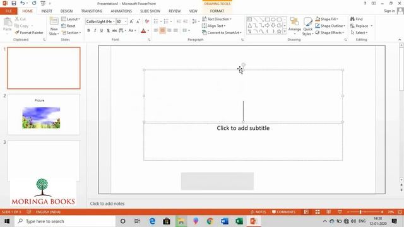This screenshot has width=404, height=227.
Task: Click the Save icon in quick access toolbar
Action: tap(14, 3)
